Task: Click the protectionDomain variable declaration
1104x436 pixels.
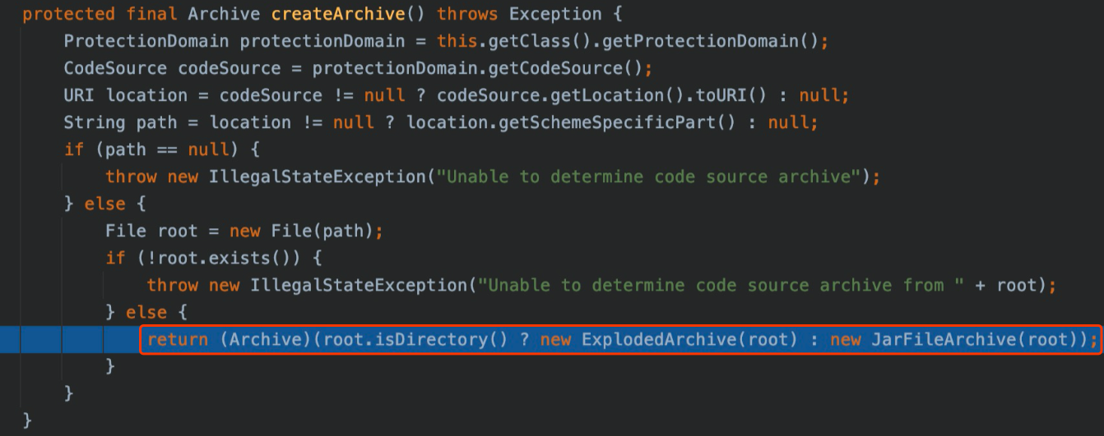Action: [322, 41]
